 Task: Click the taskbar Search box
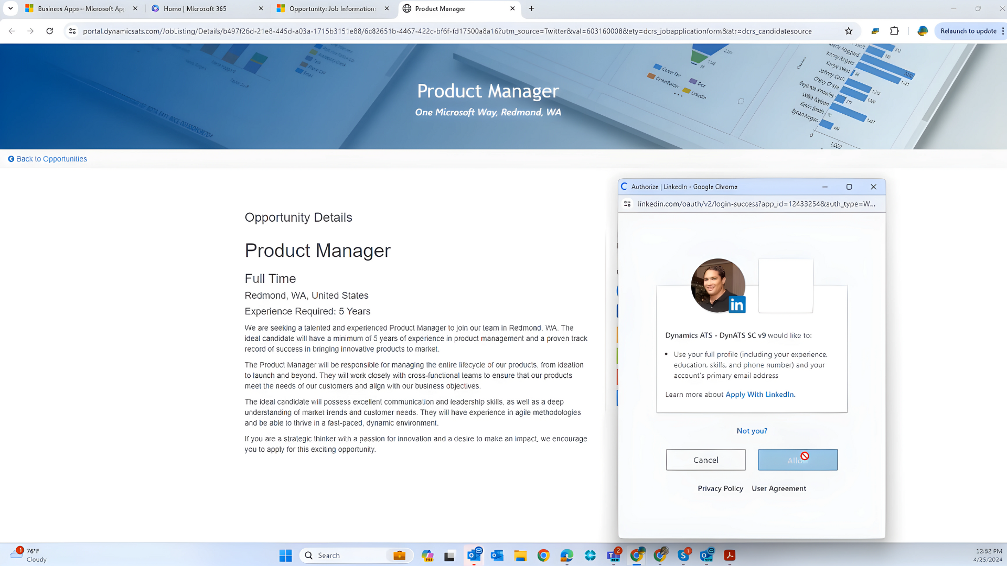point(357,556)
